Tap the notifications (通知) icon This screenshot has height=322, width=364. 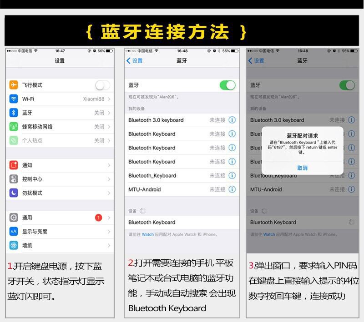tap(14, 165)
